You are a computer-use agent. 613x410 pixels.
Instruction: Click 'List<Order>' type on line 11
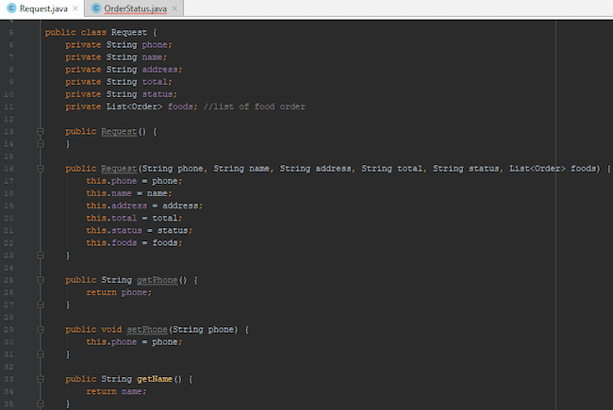[x=134, y=107]
